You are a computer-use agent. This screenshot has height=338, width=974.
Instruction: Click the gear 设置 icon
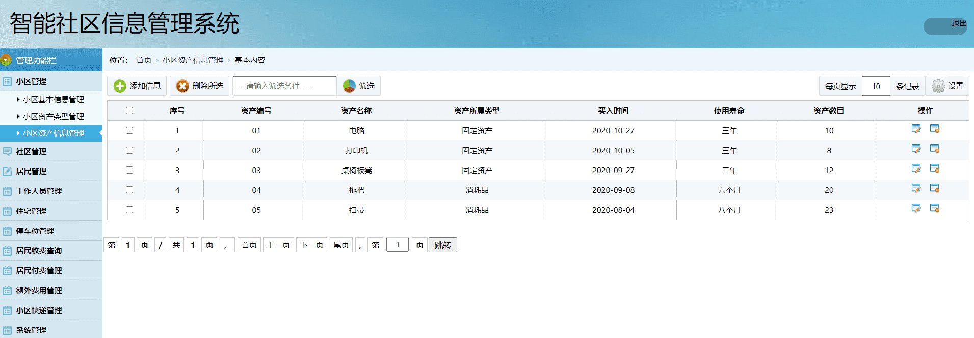point(938,86)
